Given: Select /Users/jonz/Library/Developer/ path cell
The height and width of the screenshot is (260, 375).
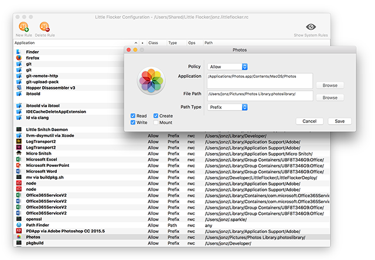Looking at the screenshot, I should [236, 136].
